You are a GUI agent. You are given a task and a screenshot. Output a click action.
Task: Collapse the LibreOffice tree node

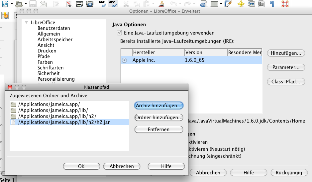[27, 23]
